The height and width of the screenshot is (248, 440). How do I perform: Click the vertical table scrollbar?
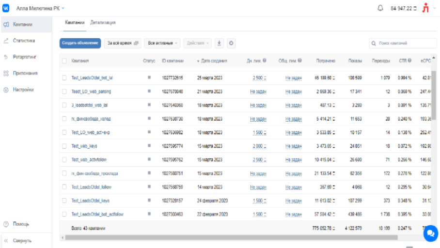[x=434, y=95]
